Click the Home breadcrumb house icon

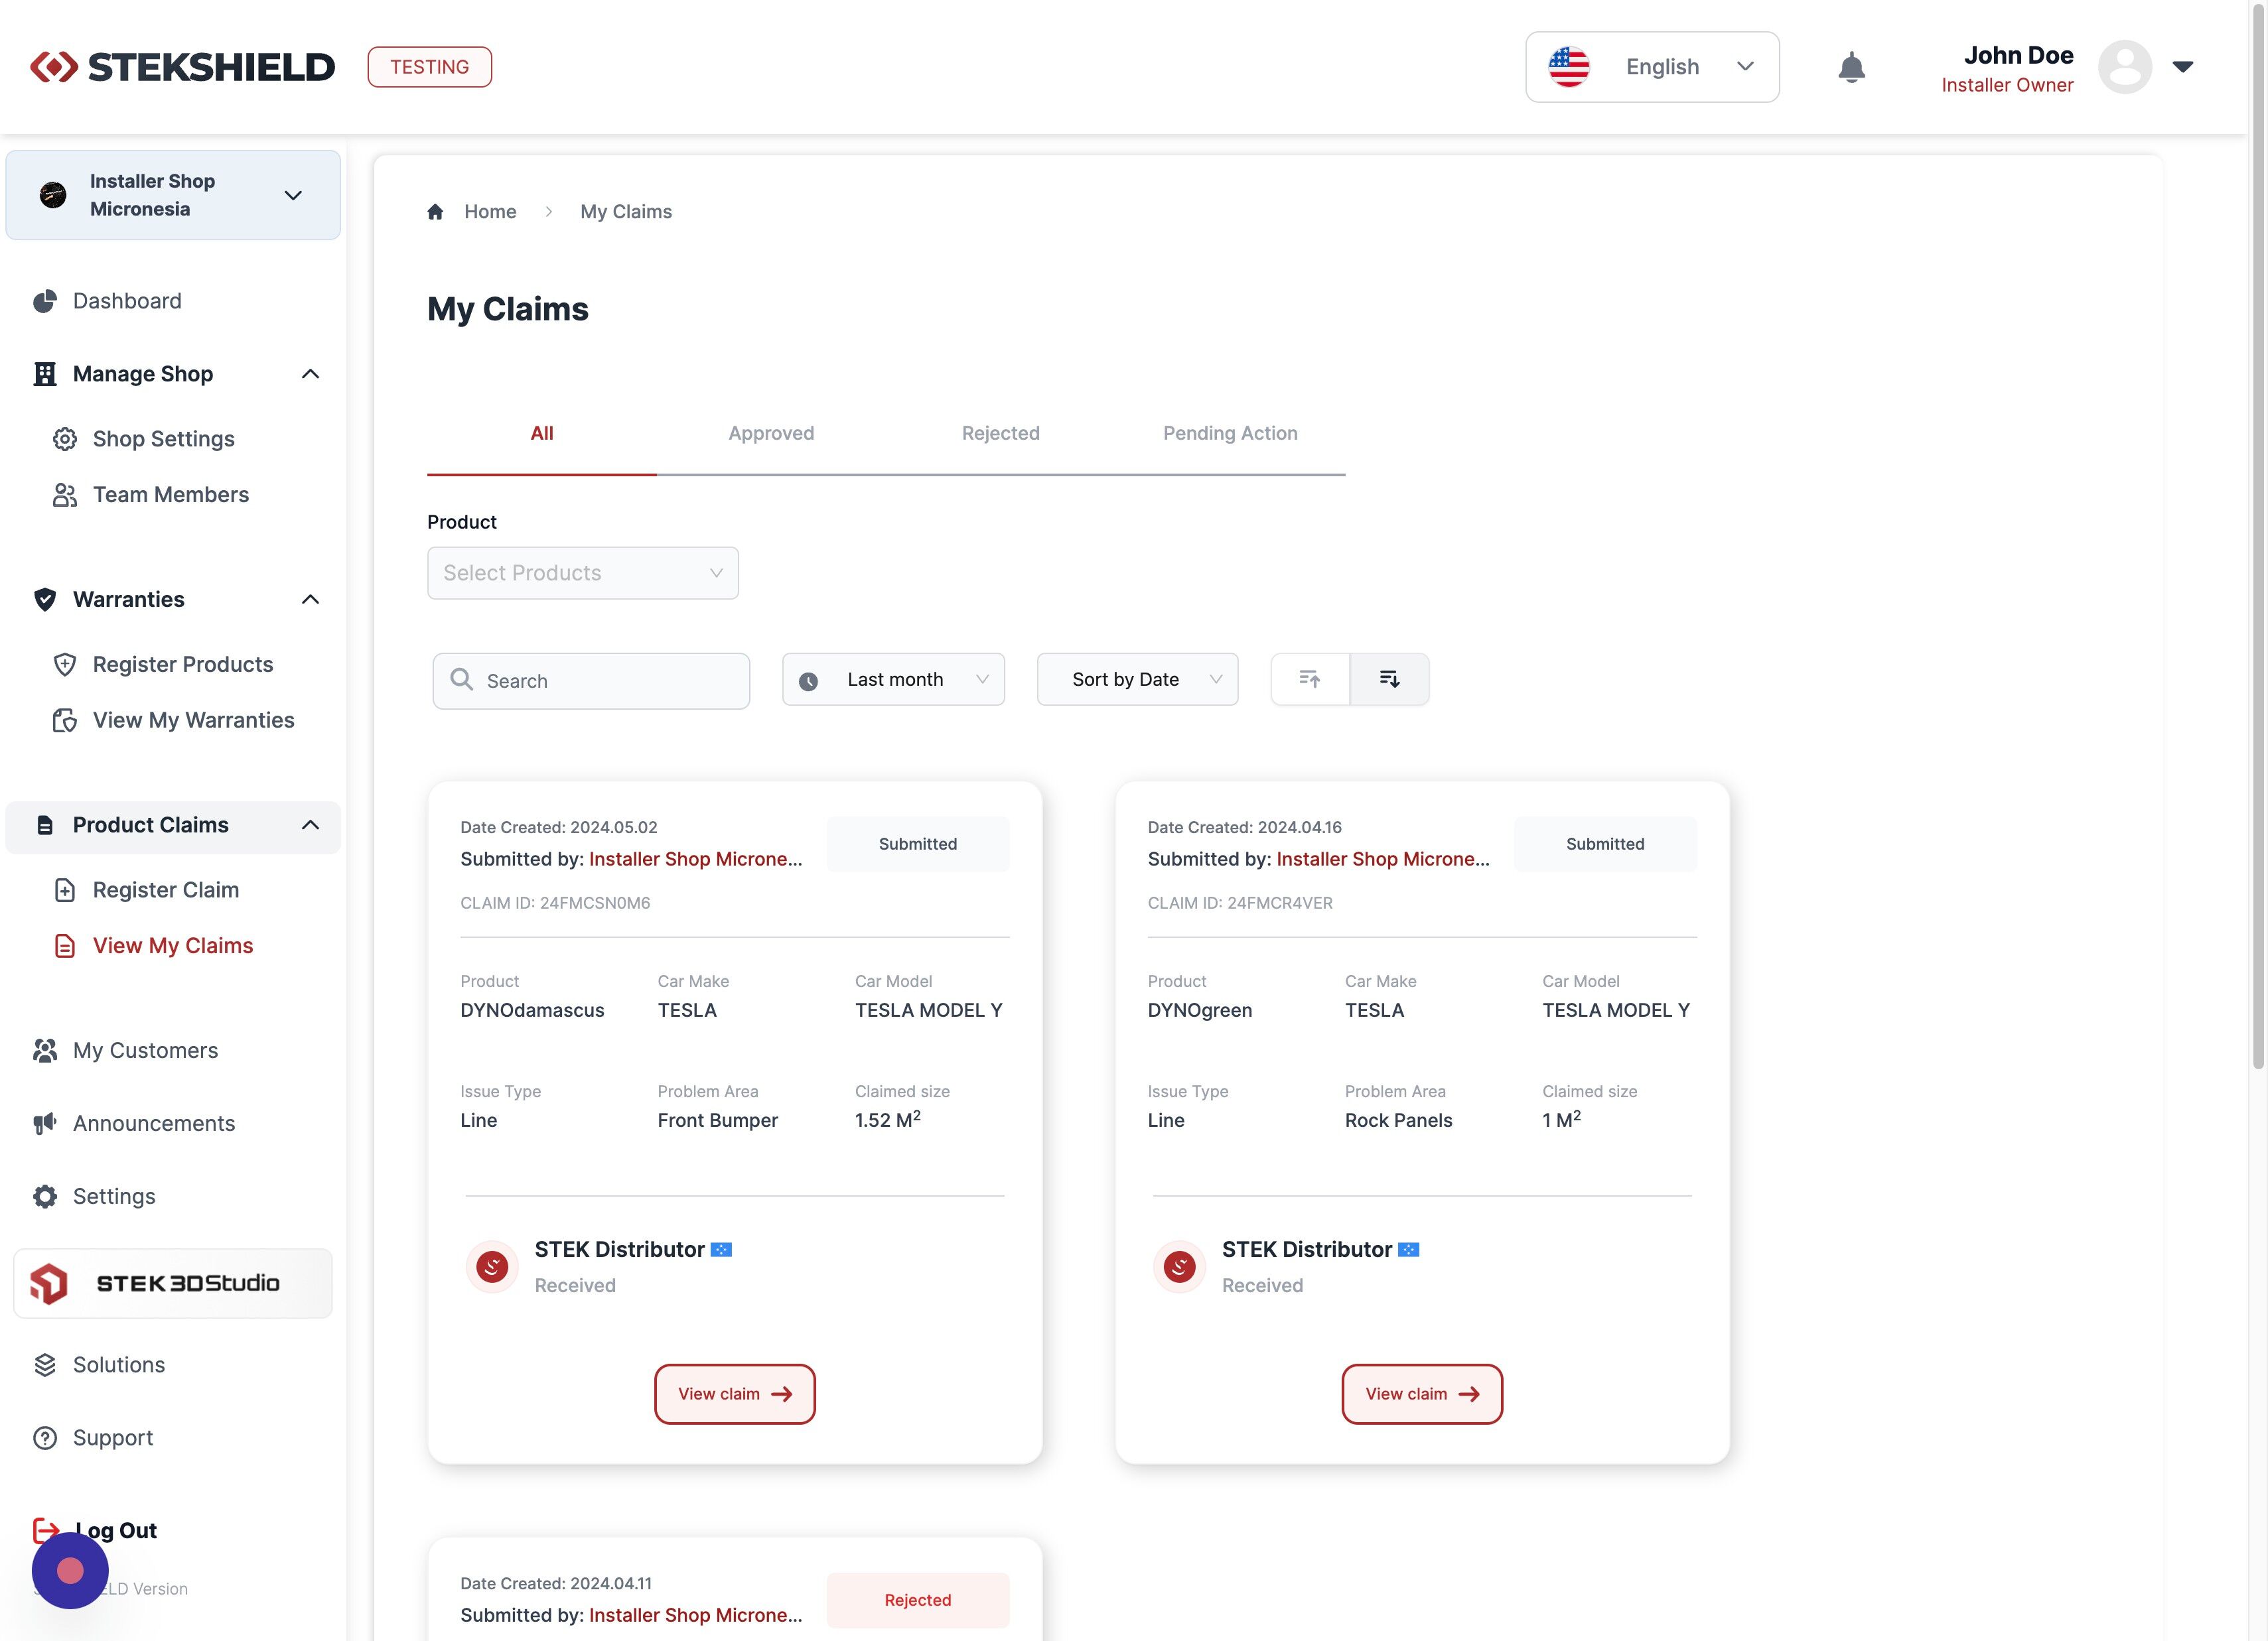point(435,212)
